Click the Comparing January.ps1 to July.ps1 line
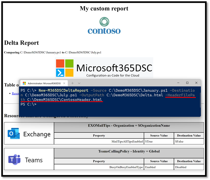Viewport: 210px width, 180px height. pos(53,52)
